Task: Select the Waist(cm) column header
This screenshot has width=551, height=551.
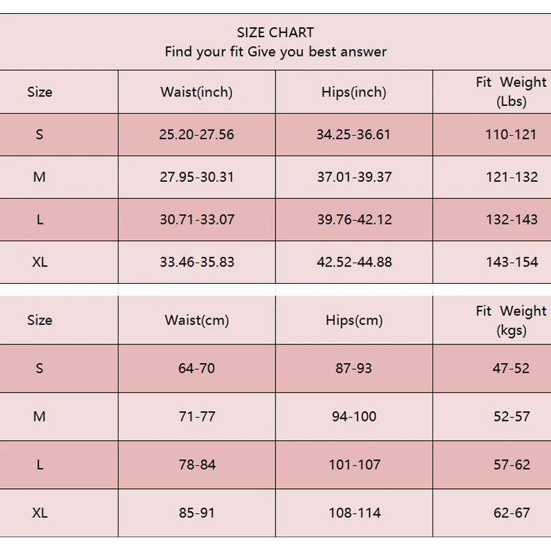Action: click(197, 320)
